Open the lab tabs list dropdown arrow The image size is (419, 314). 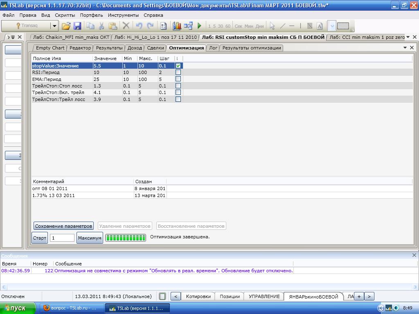click(x=408, y=37)
